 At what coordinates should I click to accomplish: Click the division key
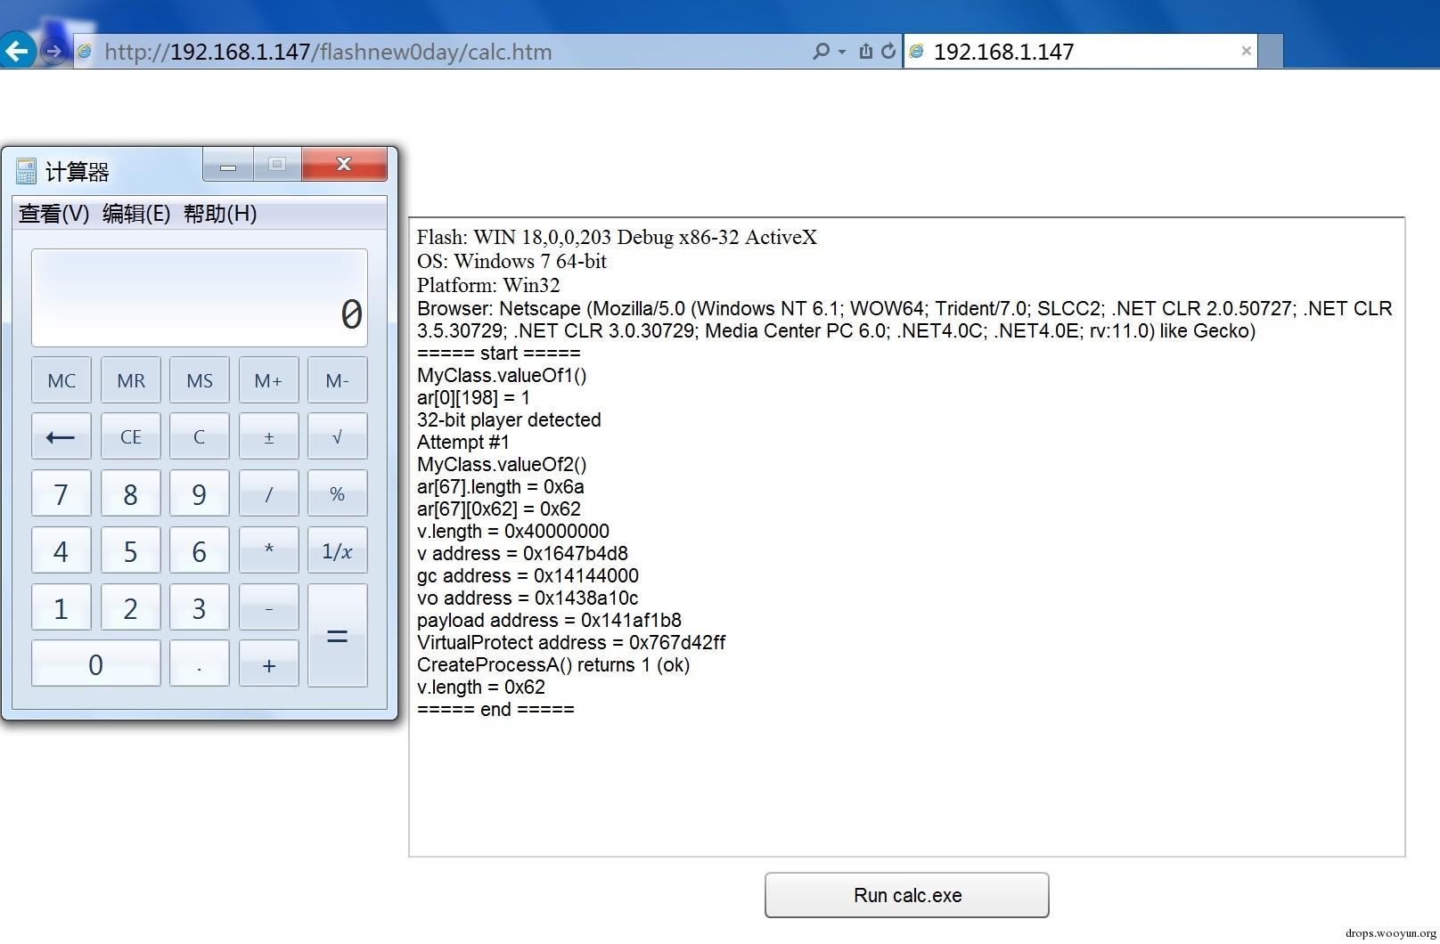coord(268,493)
